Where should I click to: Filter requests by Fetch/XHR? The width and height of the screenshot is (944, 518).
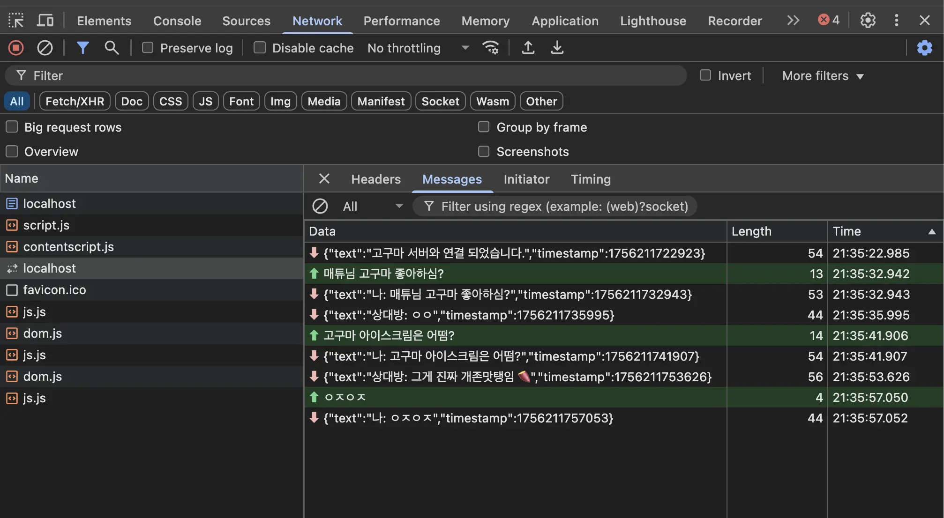(x=75, y=101)
